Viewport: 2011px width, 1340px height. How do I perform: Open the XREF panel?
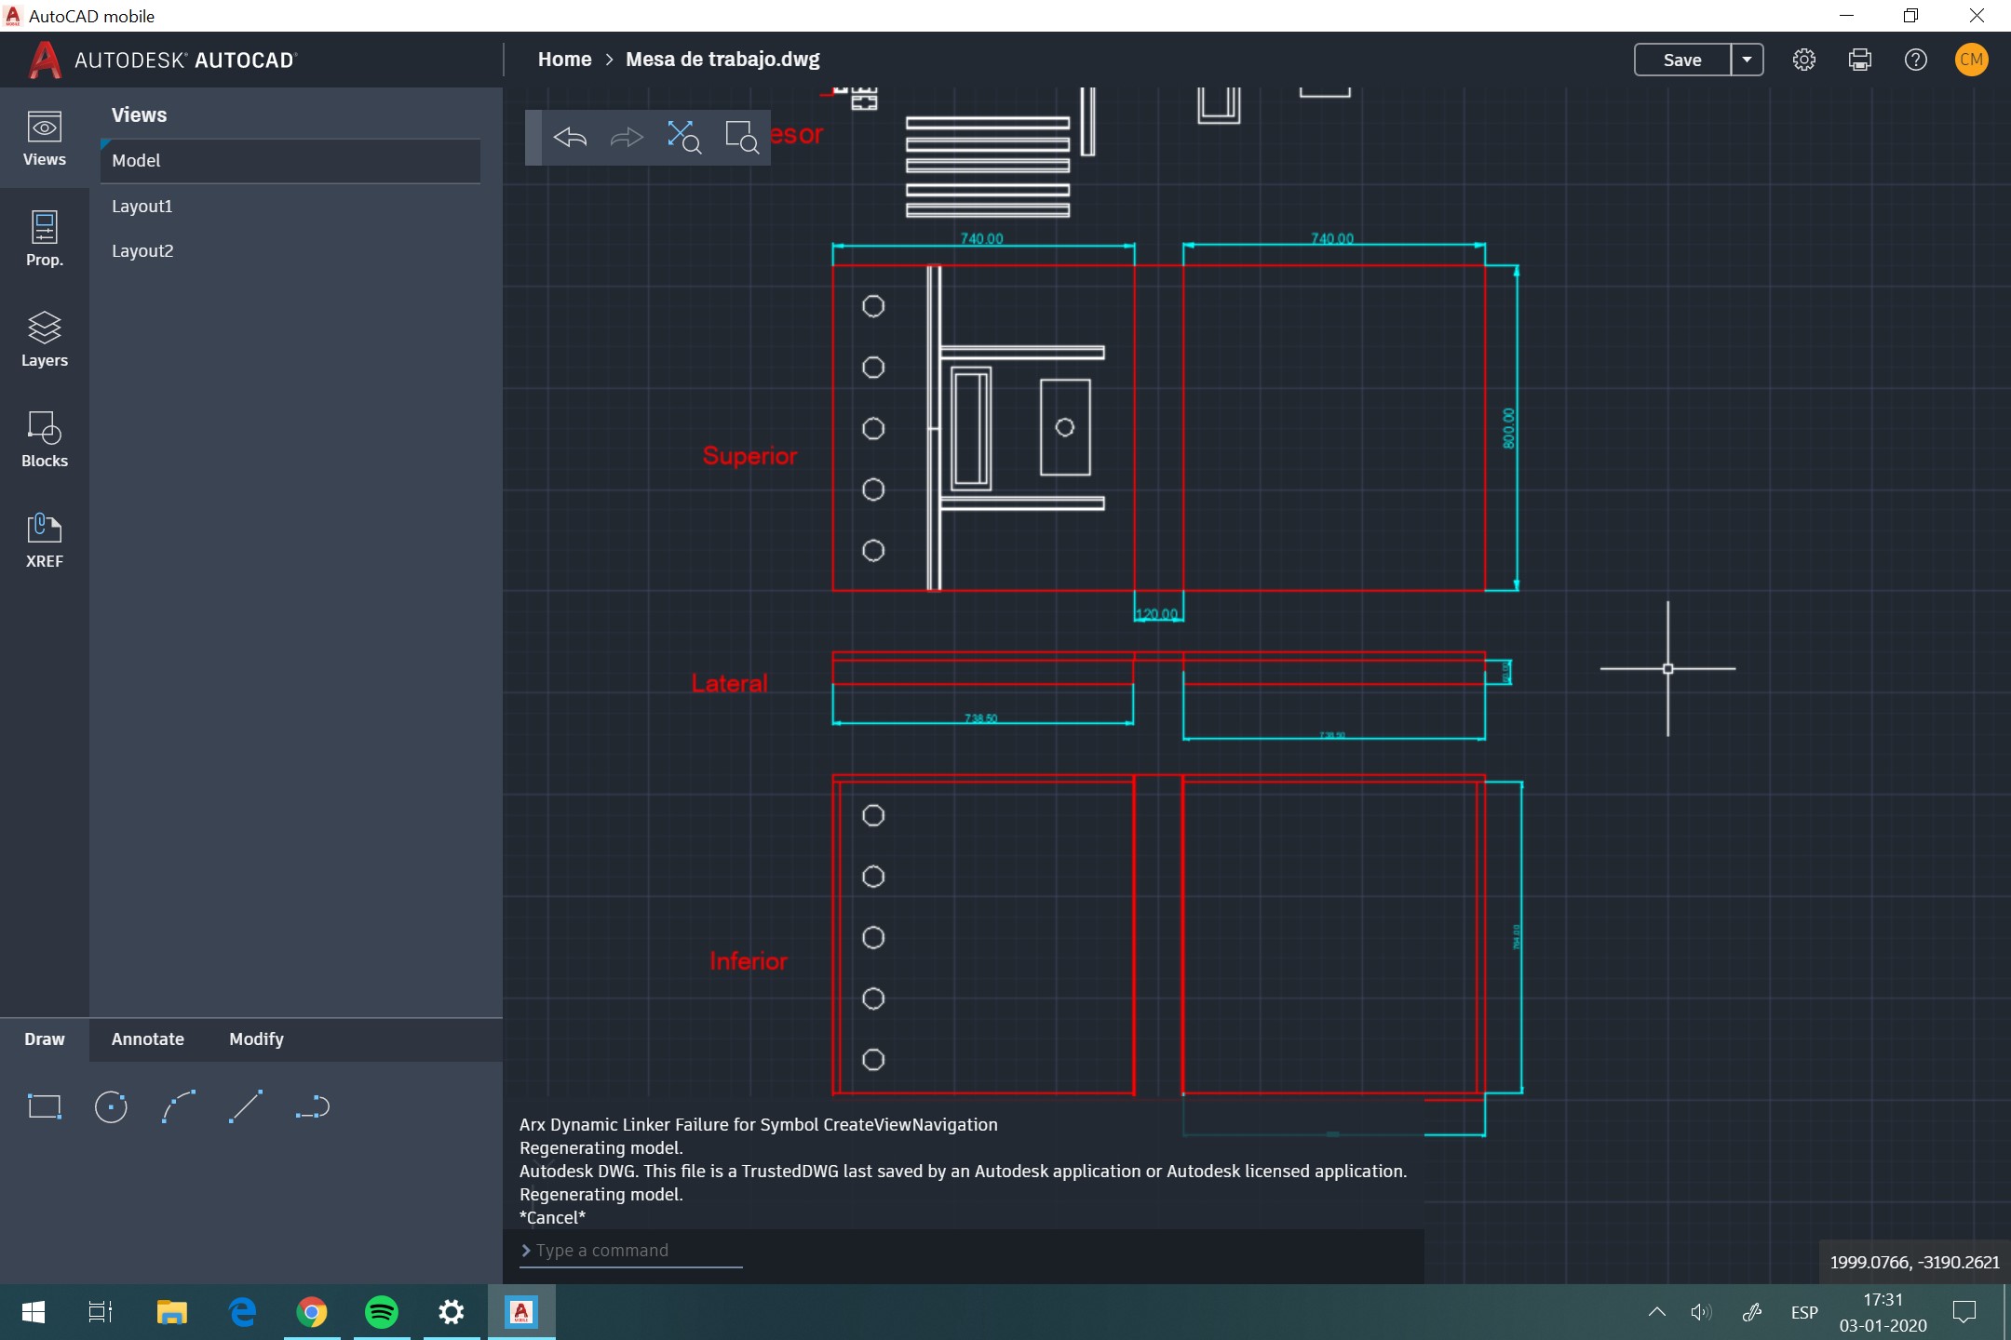45,540
